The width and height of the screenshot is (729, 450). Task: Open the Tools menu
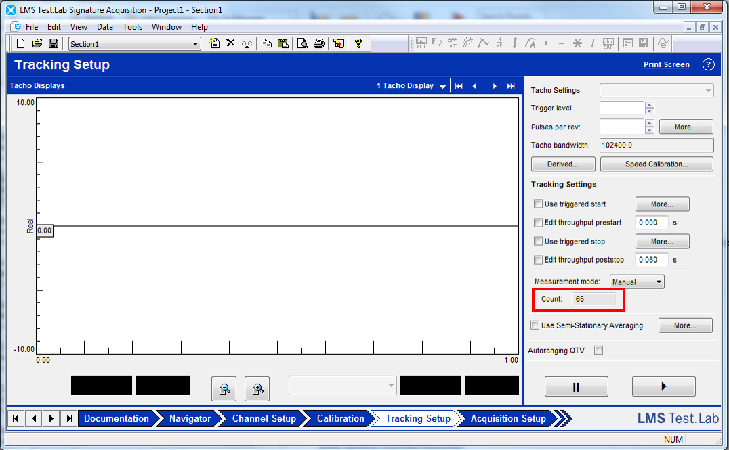coord(133,27)
